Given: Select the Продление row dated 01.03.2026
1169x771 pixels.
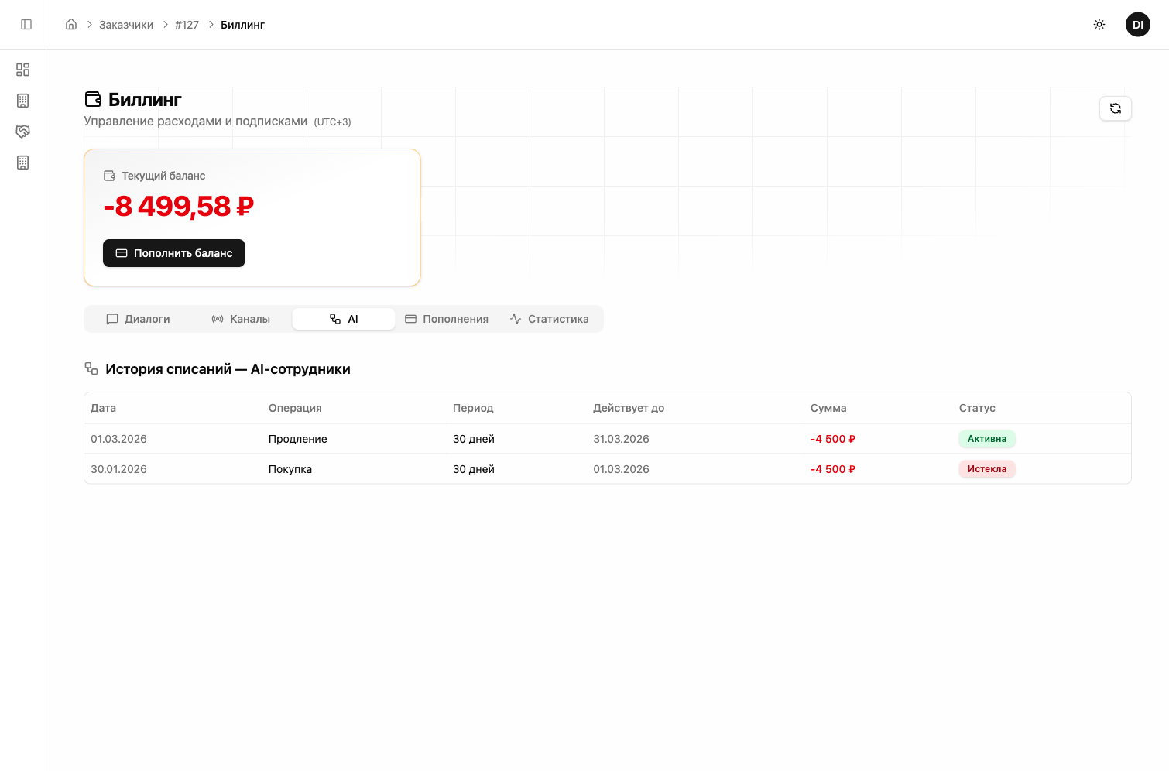Looking at the screenshot, I should [297, 439].
